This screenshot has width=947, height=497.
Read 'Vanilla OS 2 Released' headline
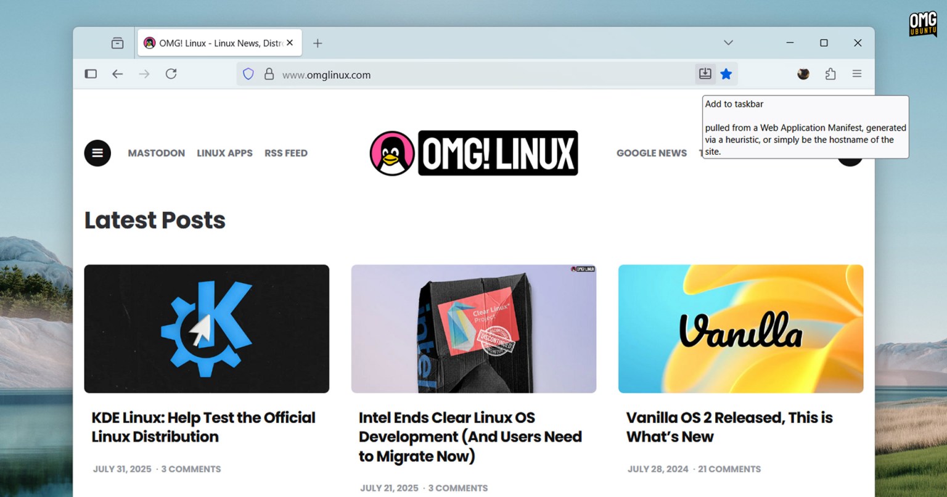coord(729,427)
